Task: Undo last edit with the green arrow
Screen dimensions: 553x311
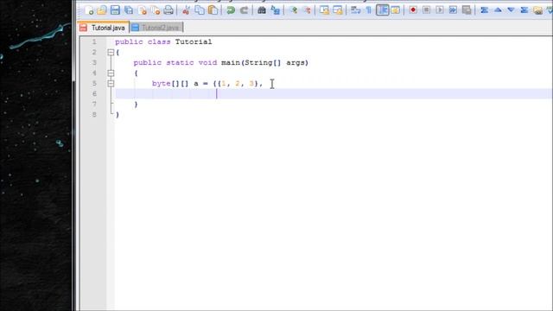Action: (x=231, y=10)
